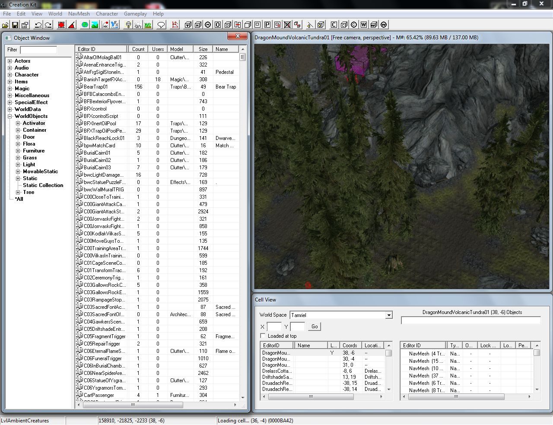Click the Save floppy disk icon
The width and height of the screenshot is (553, 425).
pyautogui.click(x=15, y=25)
